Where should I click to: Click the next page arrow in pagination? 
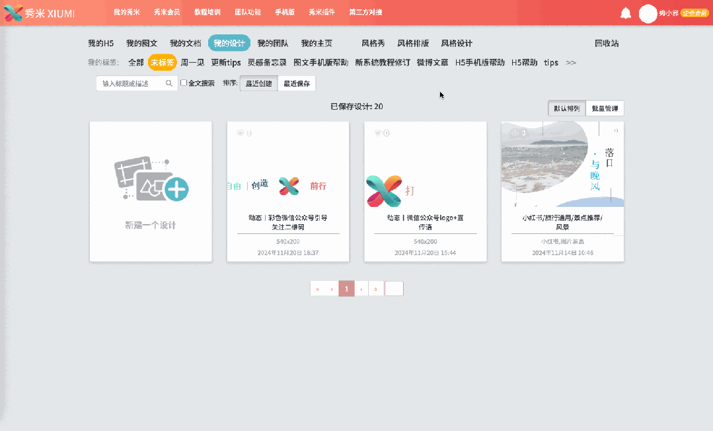pos(361,288)
